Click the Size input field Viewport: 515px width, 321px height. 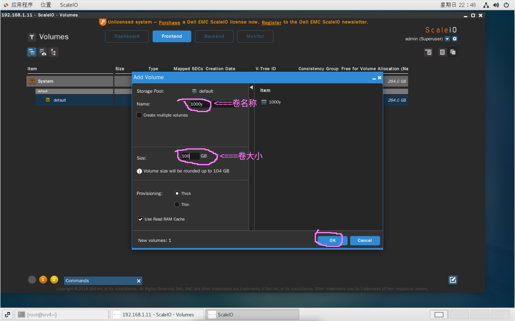[190, 156]
